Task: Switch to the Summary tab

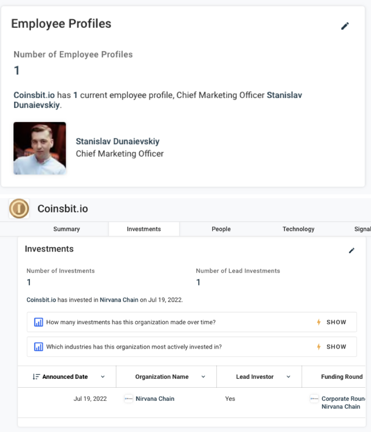Action: pos(66,229)
